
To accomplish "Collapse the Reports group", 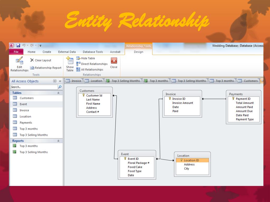I will (x=58, y=141).
